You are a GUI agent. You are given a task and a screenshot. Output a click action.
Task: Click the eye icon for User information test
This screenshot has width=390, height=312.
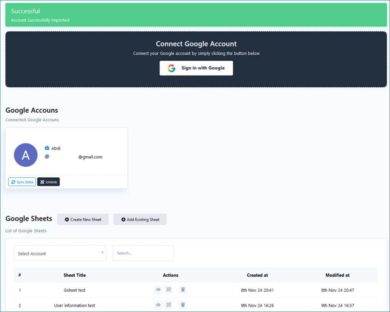click(x=158, y=305)
